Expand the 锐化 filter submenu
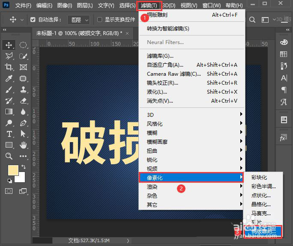The width and height of the screenshot is (293, 246). tap(192, 160)
